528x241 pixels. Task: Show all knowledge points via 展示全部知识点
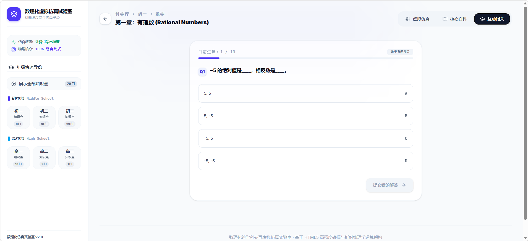(44, 84)
